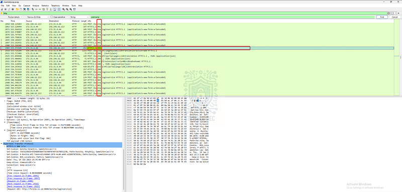Click the display filter bookmark icon
The image size is (402, 192).
2,13
